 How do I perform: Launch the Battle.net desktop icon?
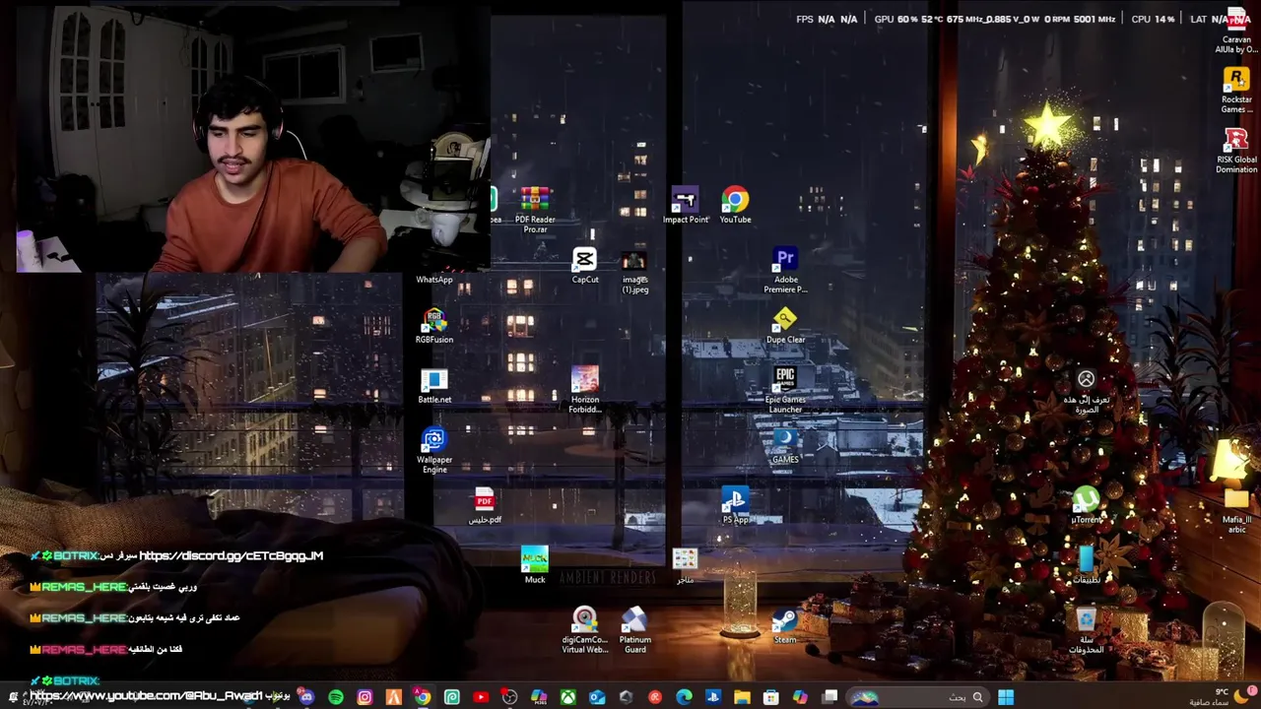[x=434, y=386]
